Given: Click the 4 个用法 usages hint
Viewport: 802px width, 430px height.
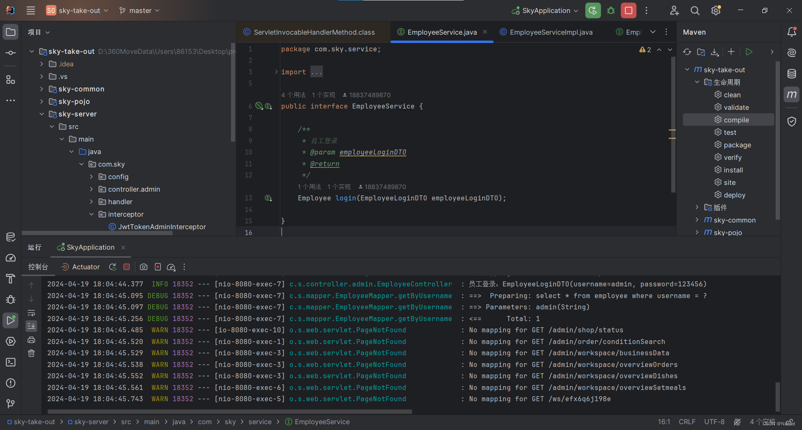Looking at the screenshot, I should pos(293,95).
